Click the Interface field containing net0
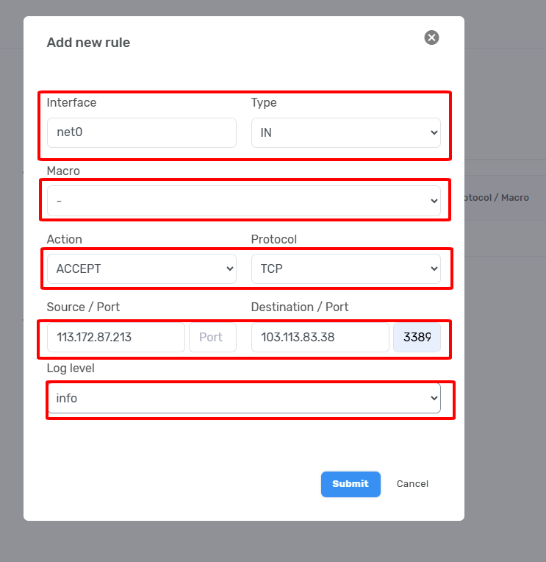This screenshot has height=562, width=546. pos(141,133)
